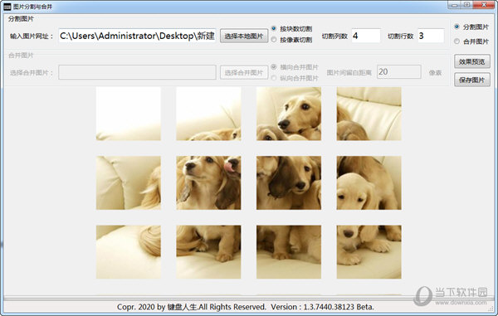Select the disabled 横向合并图片 radio button
Screen dimensions: 498x316
pyautogui.click(x=273, y=67)
